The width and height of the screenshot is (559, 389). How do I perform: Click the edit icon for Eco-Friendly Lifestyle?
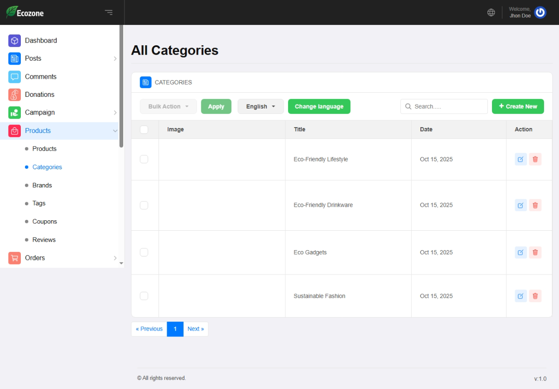point(520,159)
